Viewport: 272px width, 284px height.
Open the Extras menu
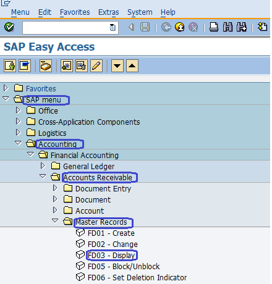point(109,12)
